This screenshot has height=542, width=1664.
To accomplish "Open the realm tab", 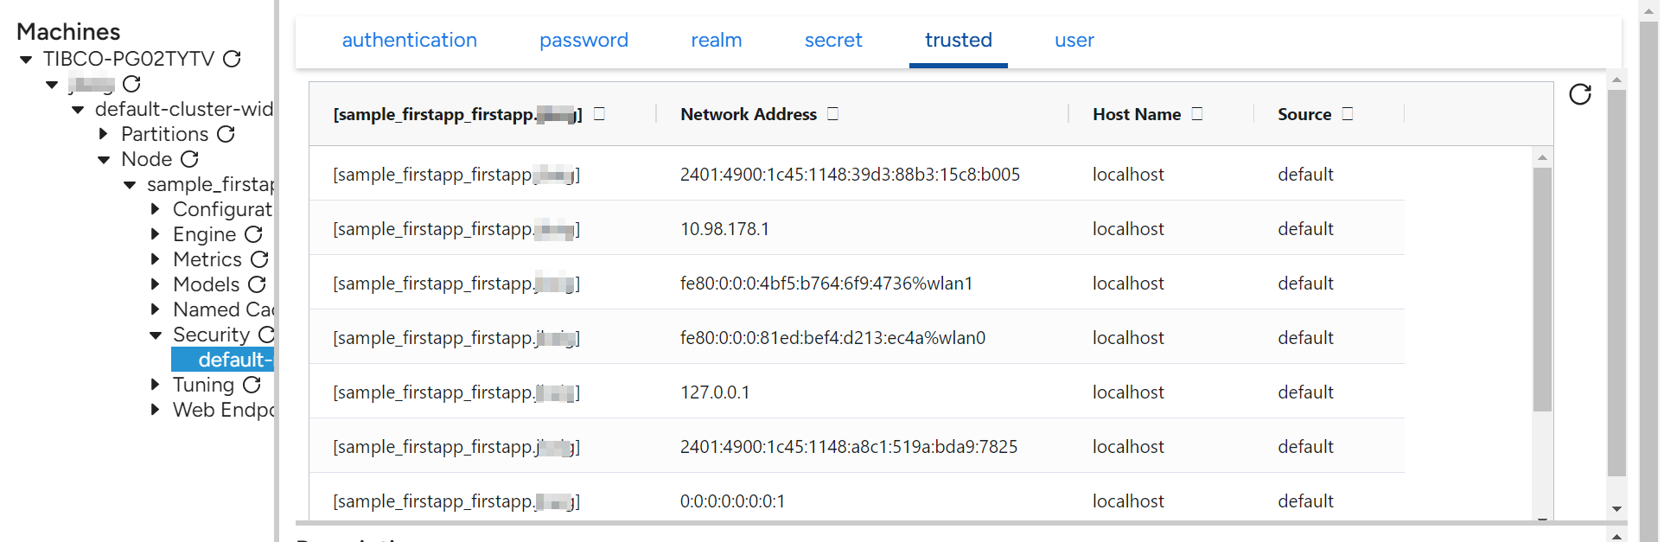I will [717, 40].
